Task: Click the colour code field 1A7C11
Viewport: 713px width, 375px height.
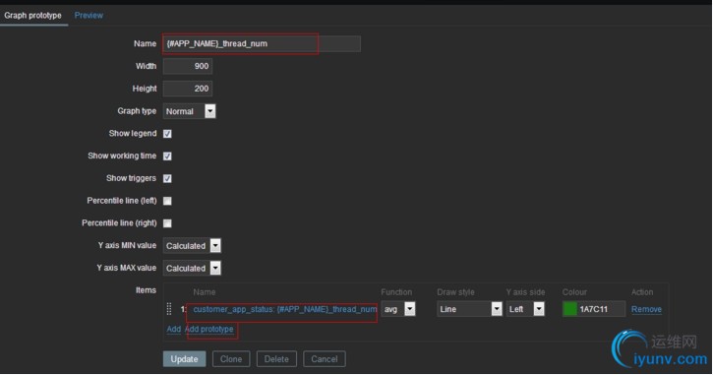Action: pyautogui.click(x=601, y=309)
